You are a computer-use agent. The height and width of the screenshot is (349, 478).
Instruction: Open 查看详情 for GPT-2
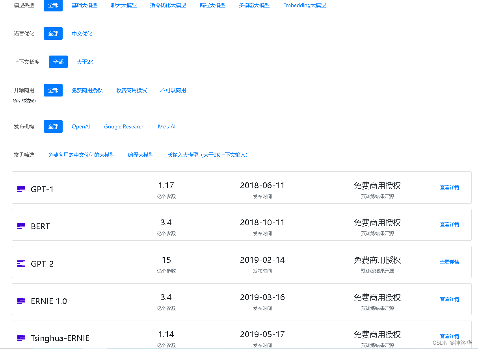[x=450, y=262]
